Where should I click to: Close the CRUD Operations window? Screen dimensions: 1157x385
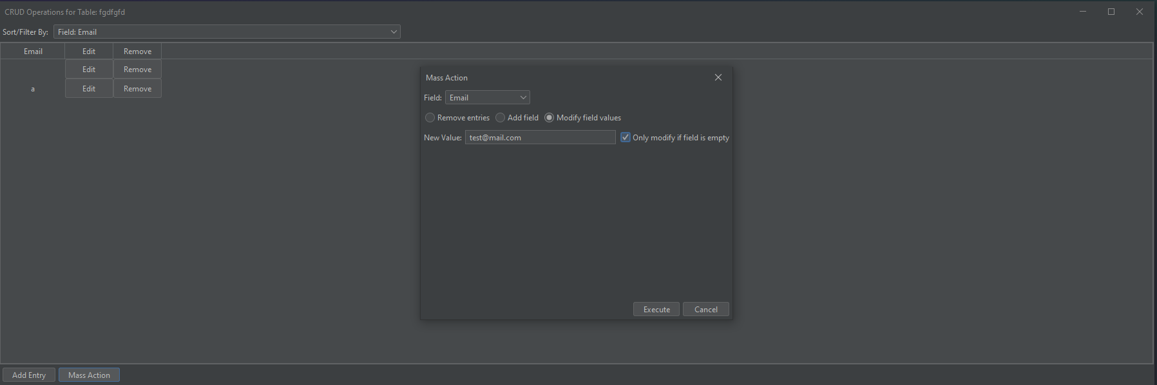[1140, 12]
